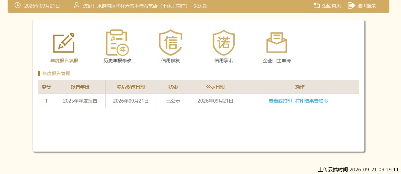Click the 返回首页 back arrow icon
Screen dimensions: 401x174
[316, 5]
